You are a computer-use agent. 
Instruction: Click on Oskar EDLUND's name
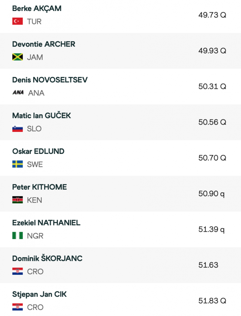coord(38,151)
